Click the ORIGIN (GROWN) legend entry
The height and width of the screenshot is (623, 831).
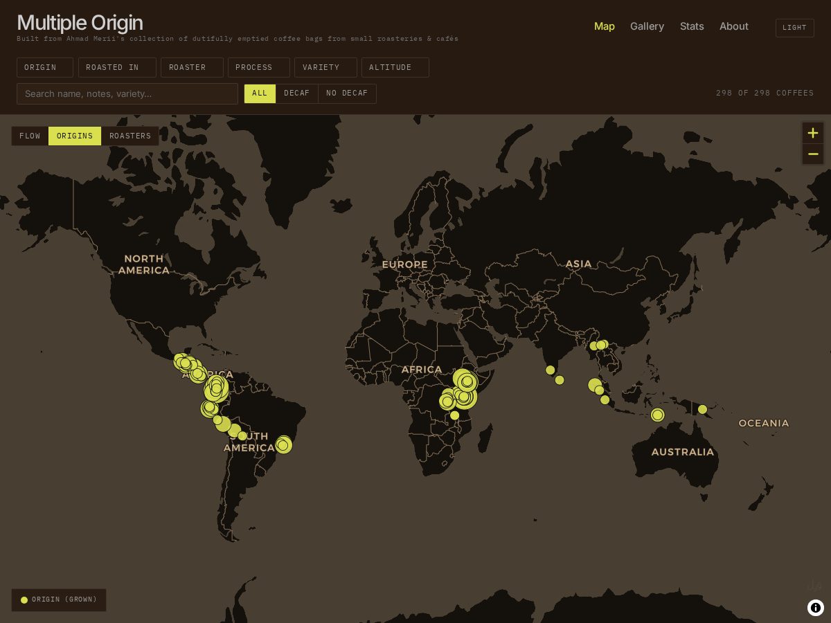point(59,599)
